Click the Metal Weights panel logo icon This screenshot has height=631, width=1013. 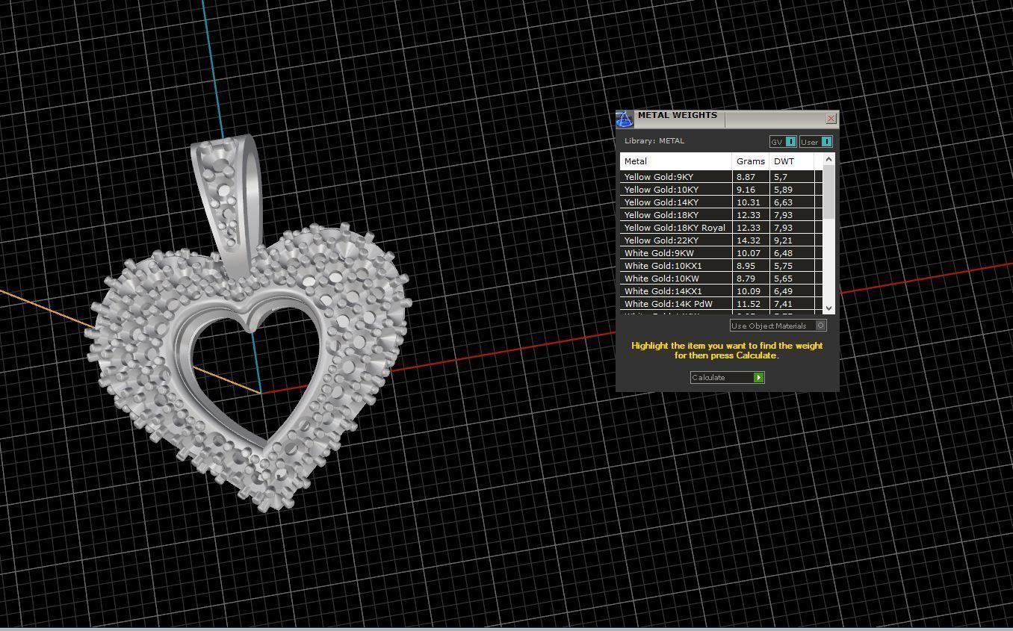(x=625, y=119)
